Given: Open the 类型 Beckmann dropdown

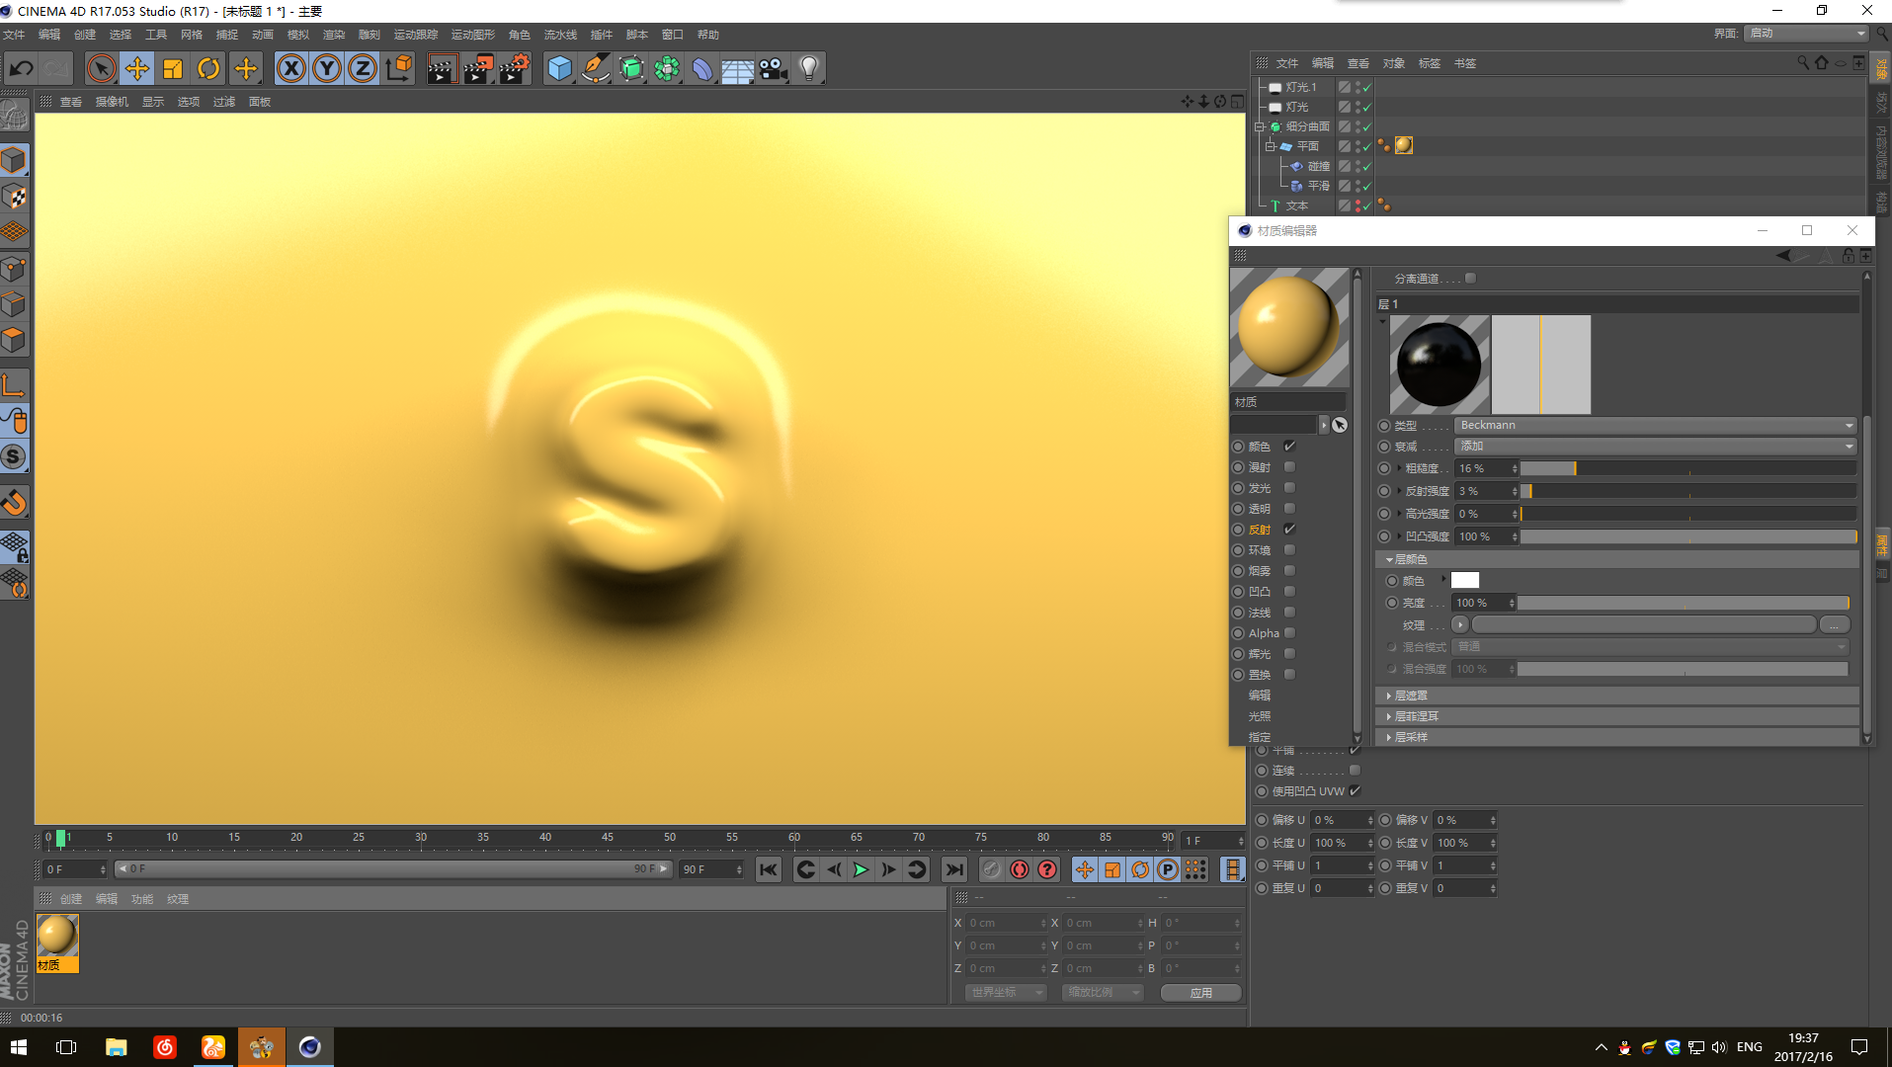Looking at the screenshot, I should [x=1656, y=425].
